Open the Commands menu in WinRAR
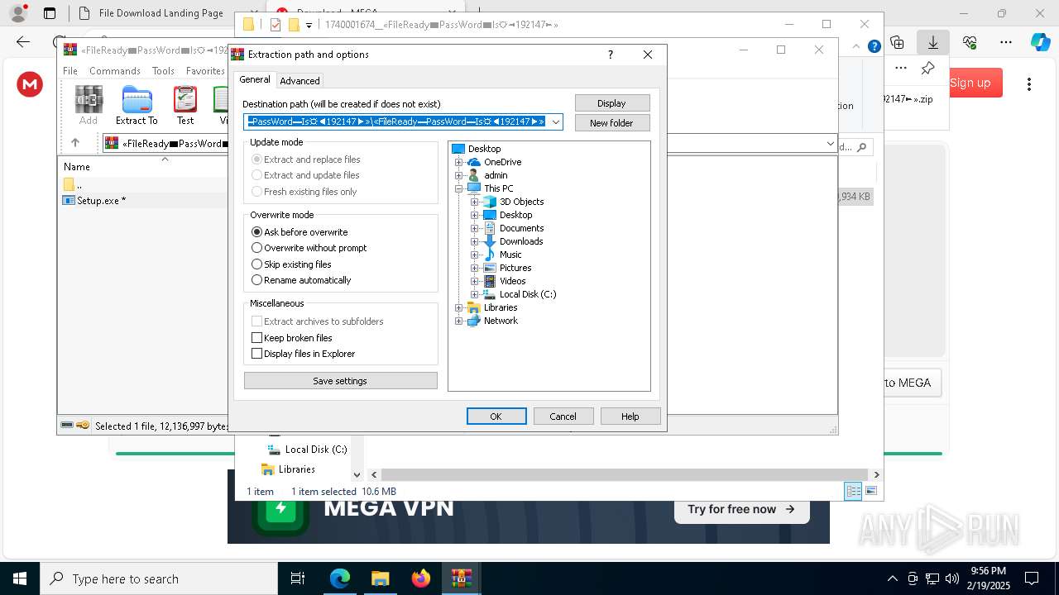Image resolution: width=1059 pixels, height=595 pixels. tap(115, 71)
